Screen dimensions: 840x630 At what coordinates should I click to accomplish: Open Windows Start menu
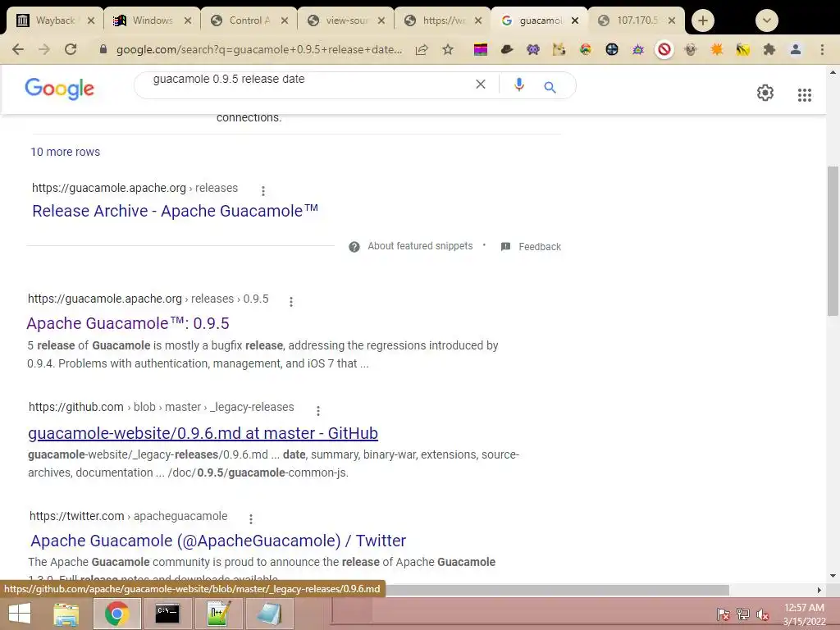pos(20,614)
